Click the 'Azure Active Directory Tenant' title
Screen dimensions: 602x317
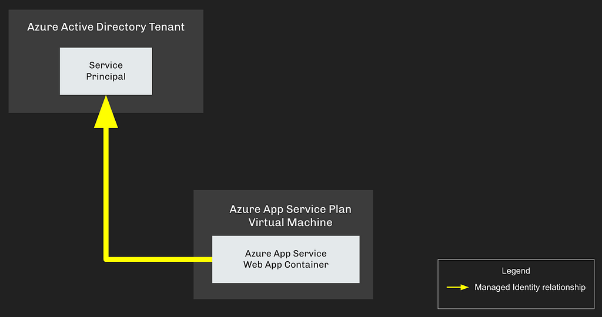(x=106, y=27)
